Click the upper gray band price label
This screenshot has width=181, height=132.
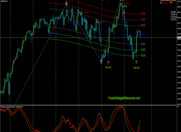[x=143, y=25]
